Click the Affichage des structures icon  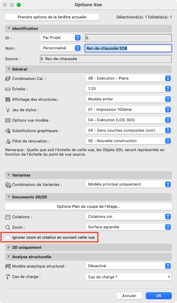pyautogui.click(x=8, y=99)
